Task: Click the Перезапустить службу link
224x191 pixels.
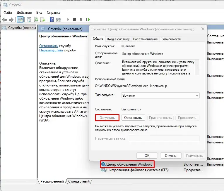Action: [51, 50]
